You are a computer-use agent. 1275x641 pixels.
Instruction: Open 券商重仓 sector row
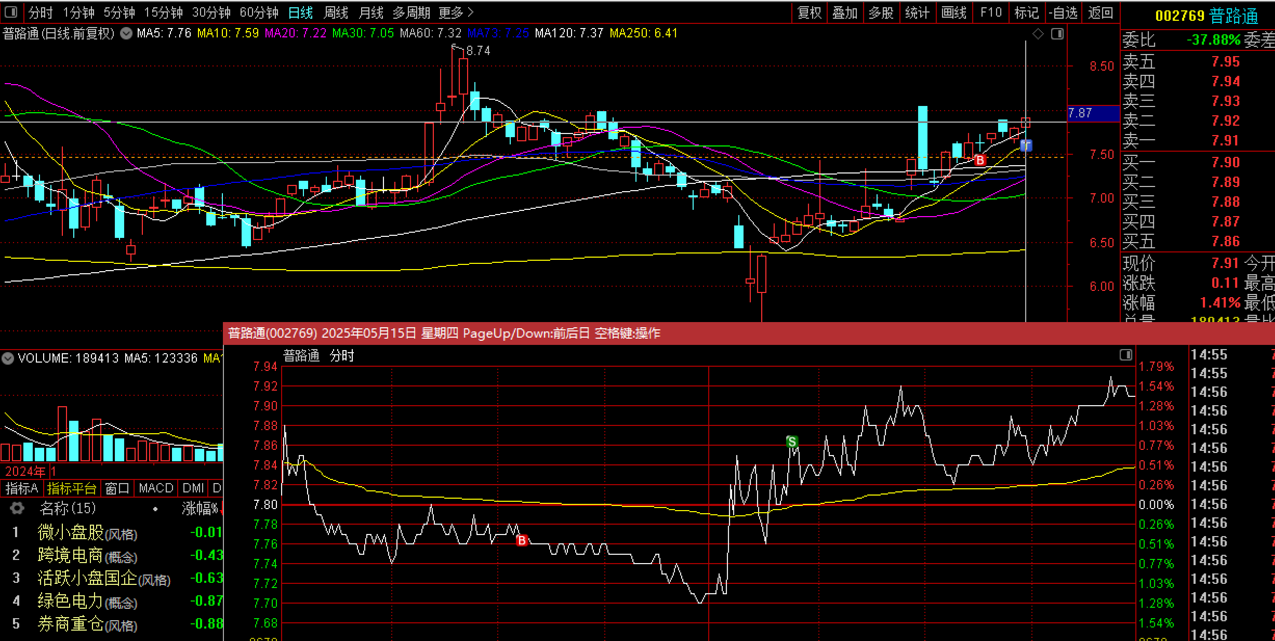(112, 624)
